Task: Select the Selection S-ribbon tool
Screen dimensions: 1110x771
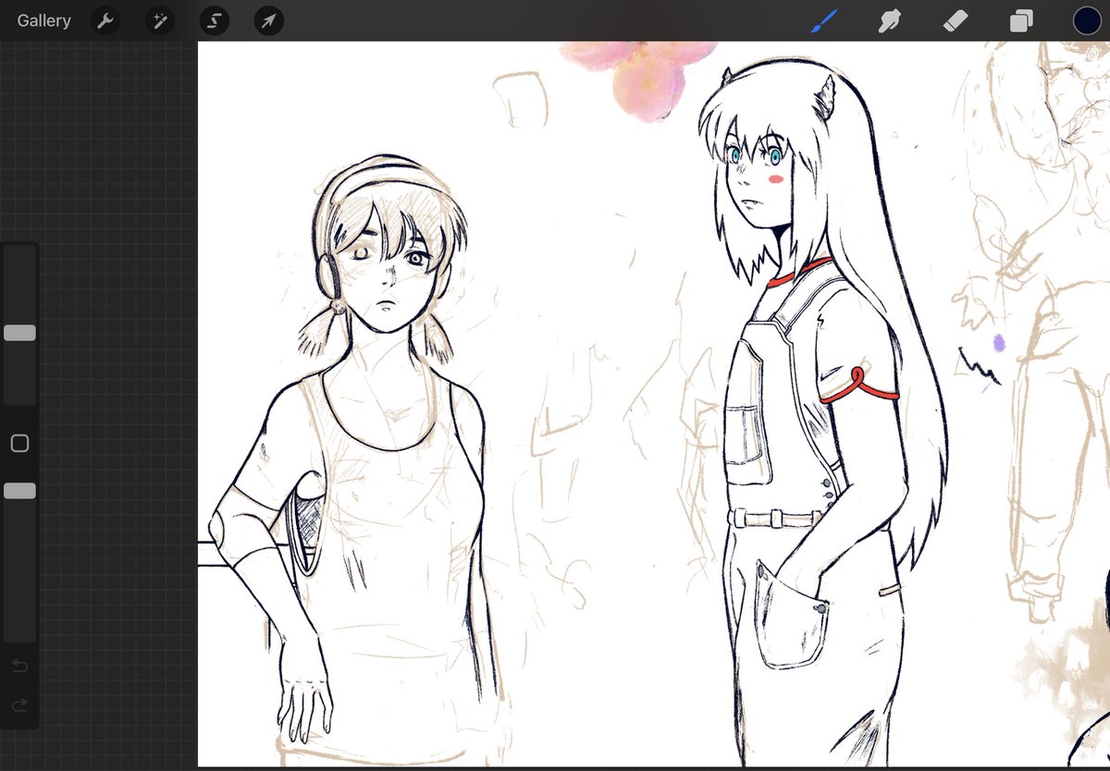Action: coord(215,20)
